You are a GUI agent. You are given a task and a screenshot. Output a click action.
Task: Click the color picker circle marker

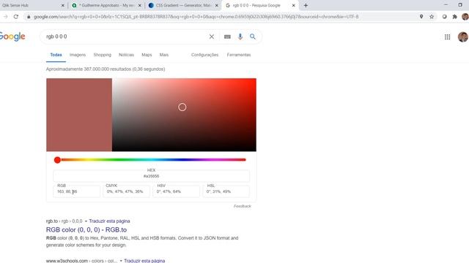pos(182,107)
